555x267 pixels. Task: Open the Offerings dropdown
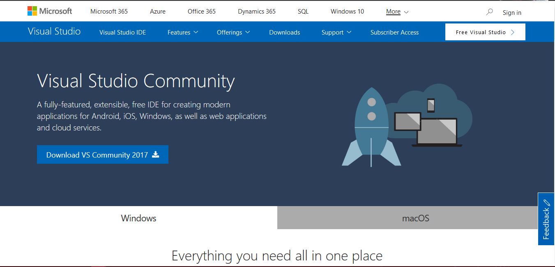(x=233, y=32)
